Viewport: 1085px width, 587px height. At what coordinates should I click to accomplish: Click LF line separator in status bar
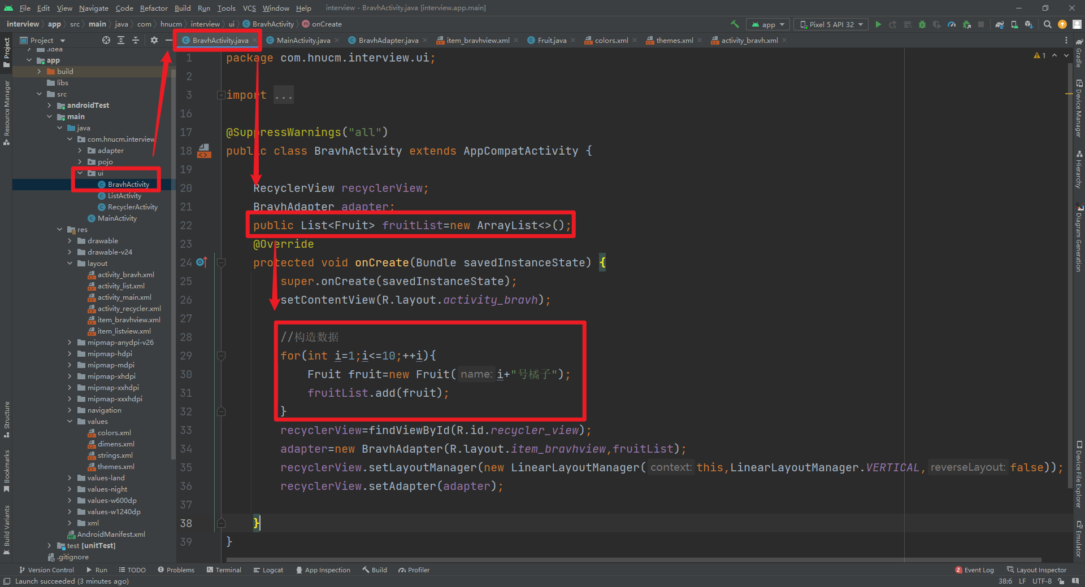[x=1022, y=581]
